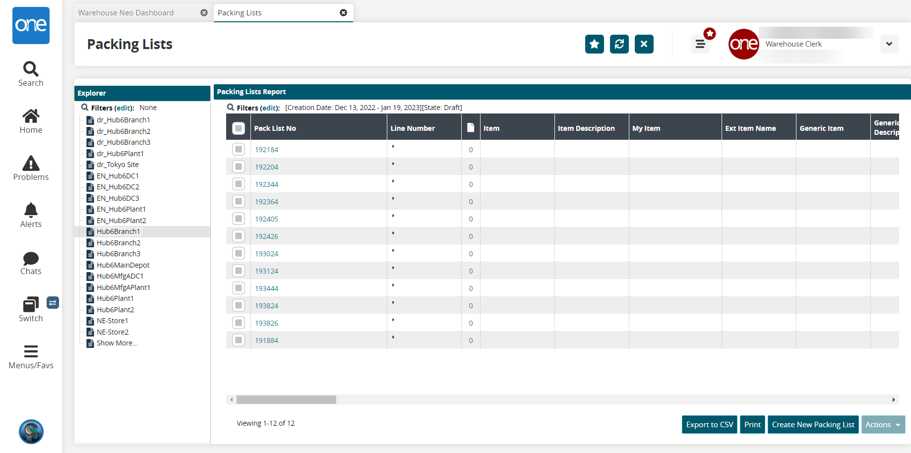911x453 pixels.
Task: Select Hub6MainDepot in Explorer tree
Action: [x=122, y=265]
